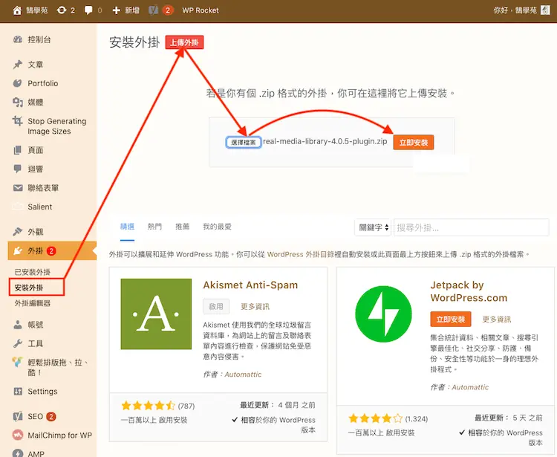Click the 啟用 button for Akismet

tap(216, 306)
